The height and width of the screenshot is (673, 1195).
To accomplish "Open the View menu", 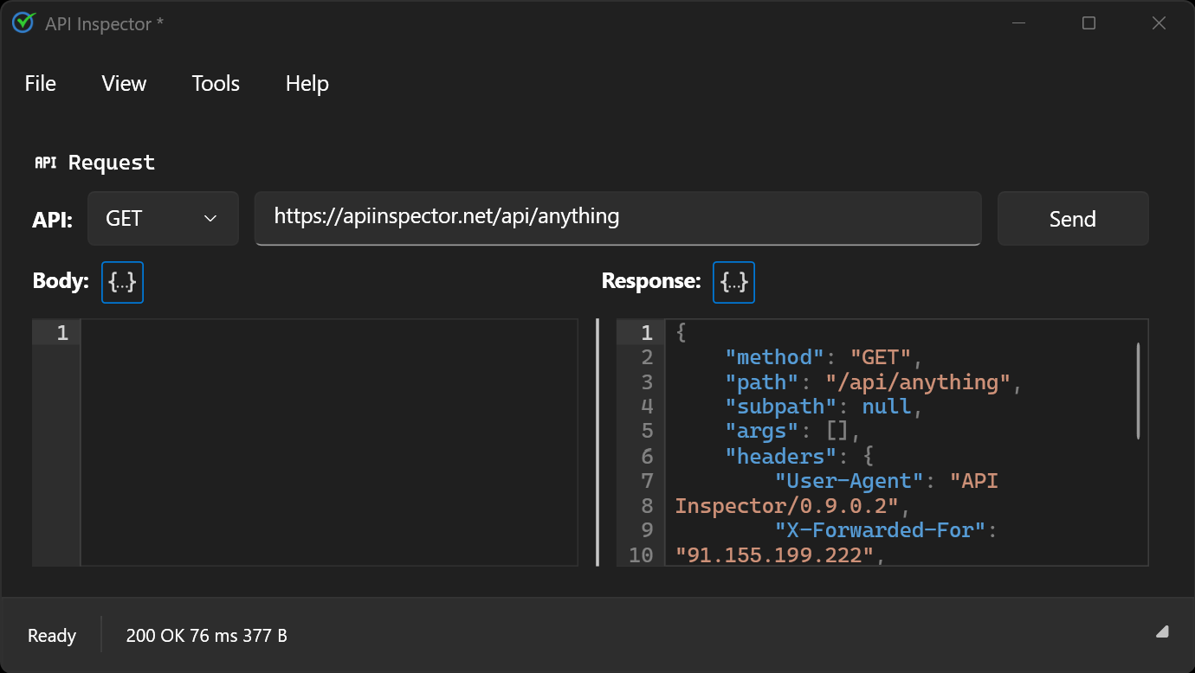I will [124, 84].
